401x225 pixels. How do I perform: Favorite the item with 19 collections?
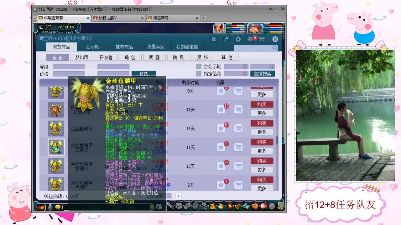click(x=221, y=128)
